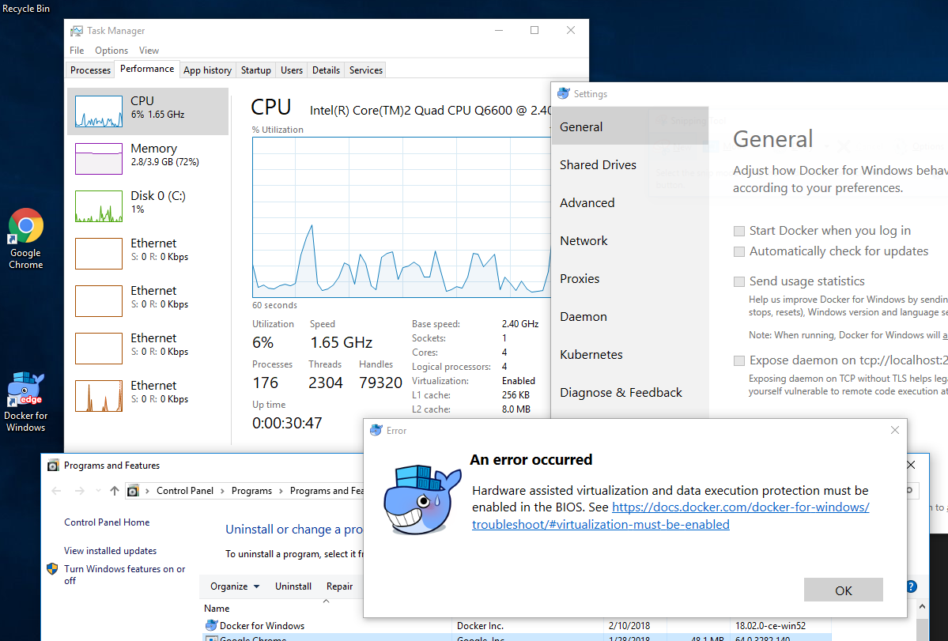Open recent locations dropdown in Programs window

(98, 491)
